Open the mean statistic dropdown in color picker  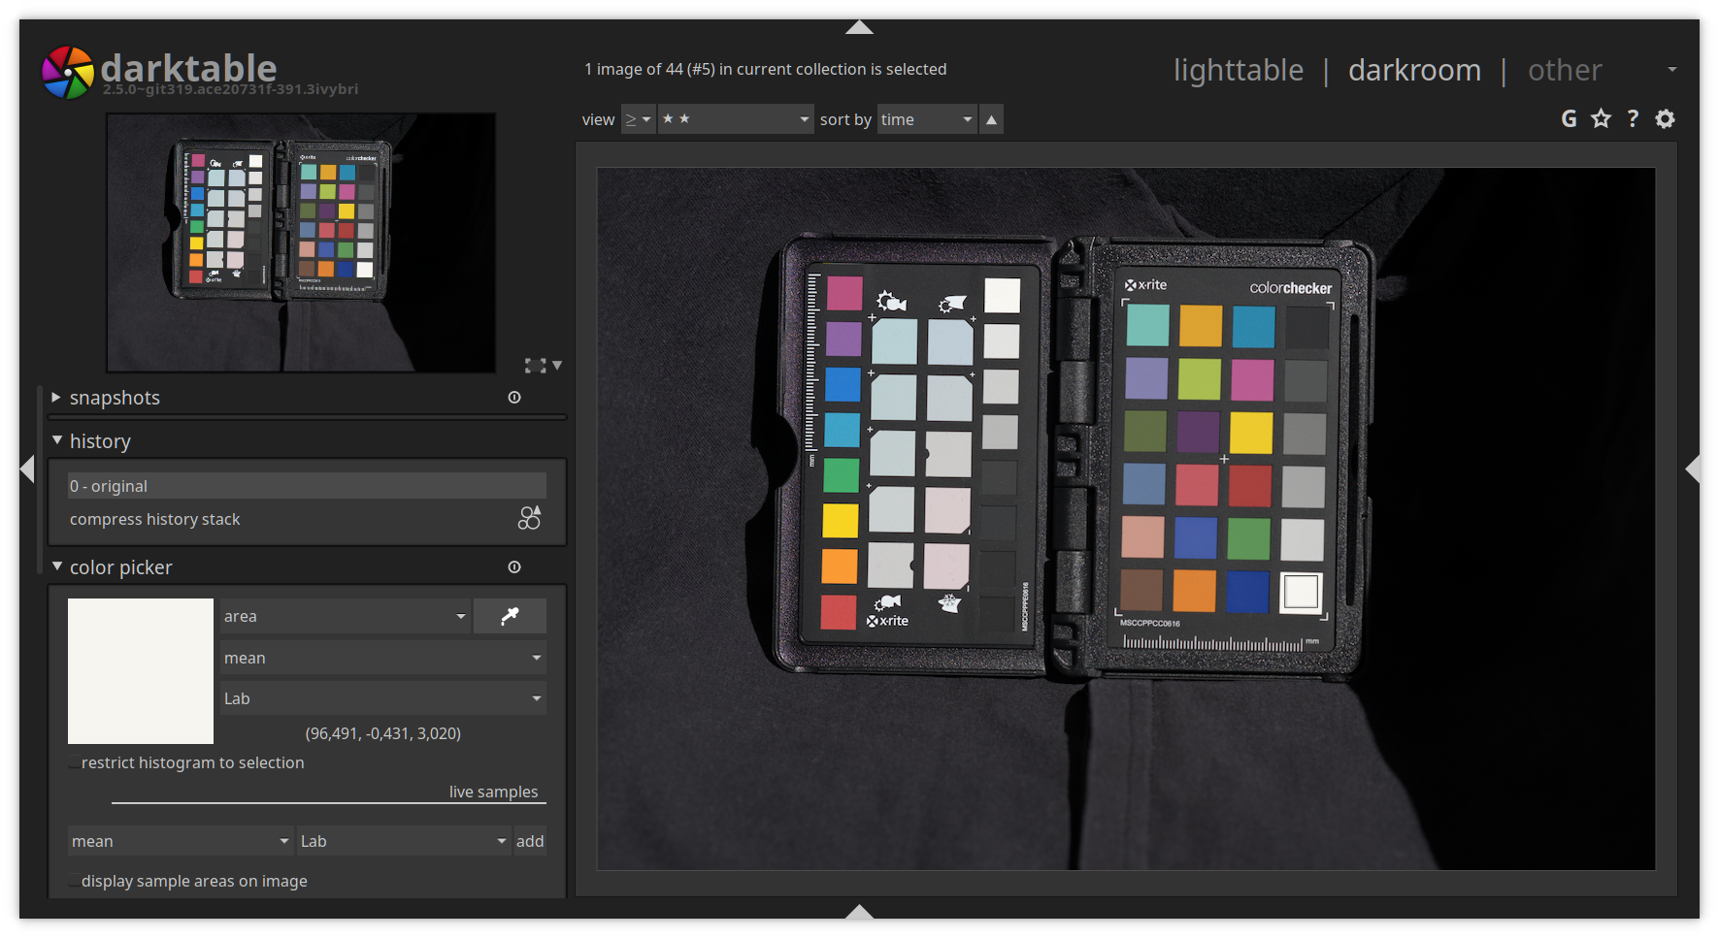click(x=383, y=658)
